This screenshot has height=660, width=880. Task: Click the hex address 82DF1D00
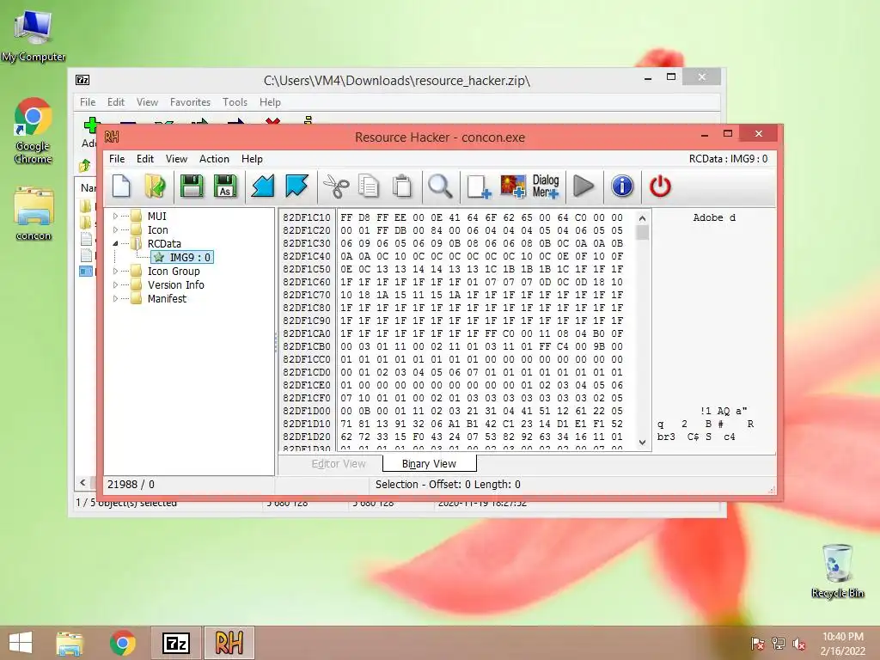(307, 411)
